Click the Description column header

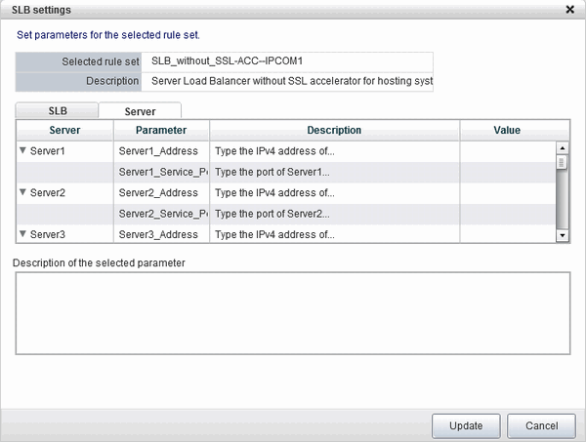(x=334, y=130)
